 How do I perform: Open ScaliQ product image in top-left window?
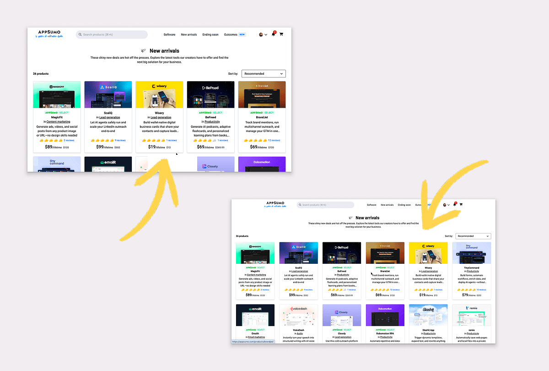(108, 95)
